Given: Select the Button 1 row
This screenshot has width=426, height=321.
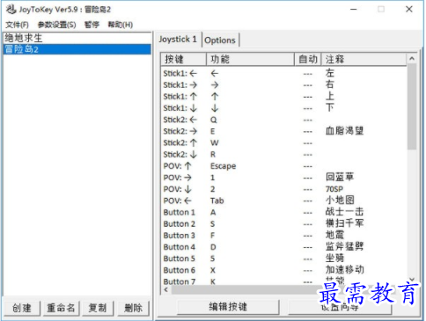Looking at the screenshot, I should 283,212.
